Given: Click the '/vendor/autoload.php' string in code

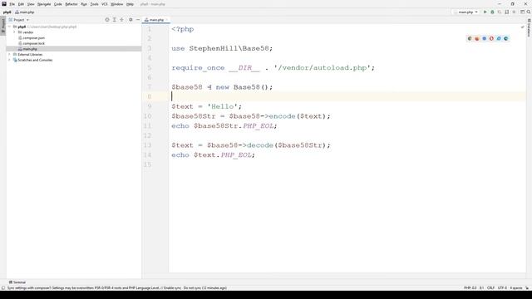Looking at the screenshot, I should 323,68.
